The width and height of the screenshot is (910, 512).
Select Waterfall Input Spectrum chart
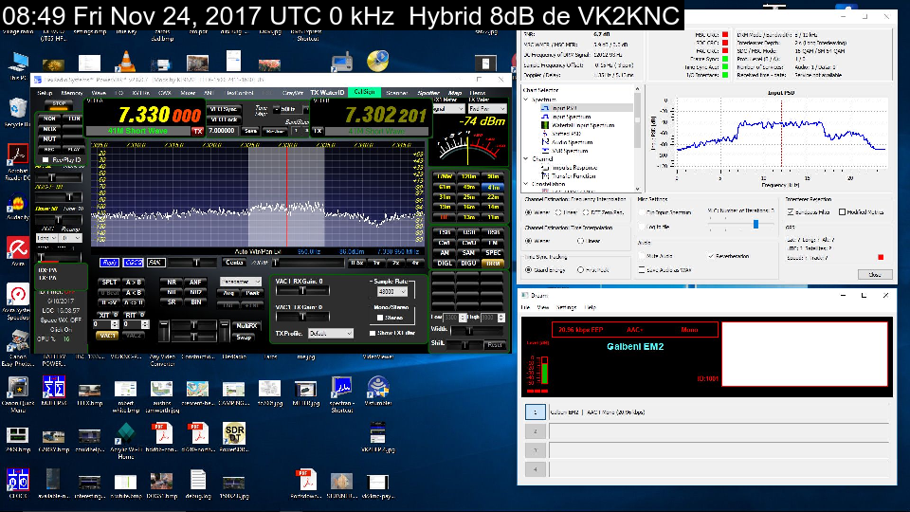click(x=583, y=125)
